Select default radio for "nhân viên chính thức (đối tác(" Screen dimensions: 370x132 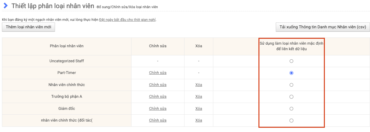point(291,121)
